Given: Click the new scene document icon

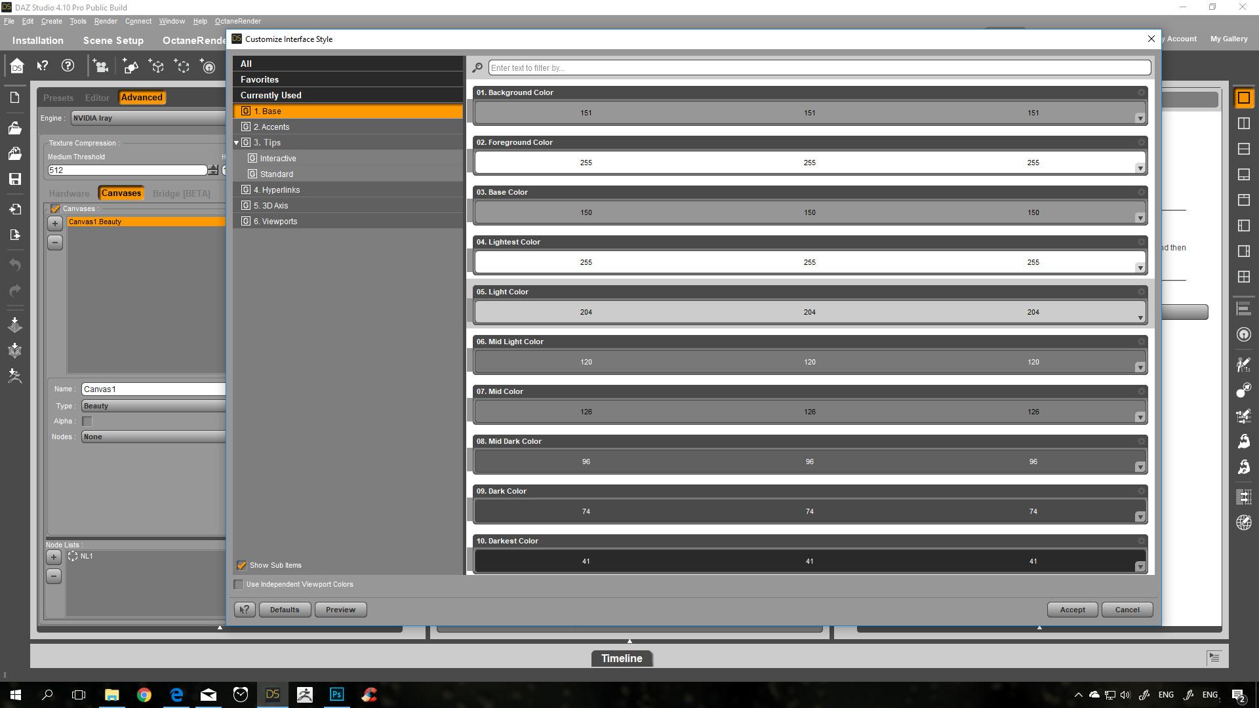Looking at the screenshot, I should click(15, 98).
